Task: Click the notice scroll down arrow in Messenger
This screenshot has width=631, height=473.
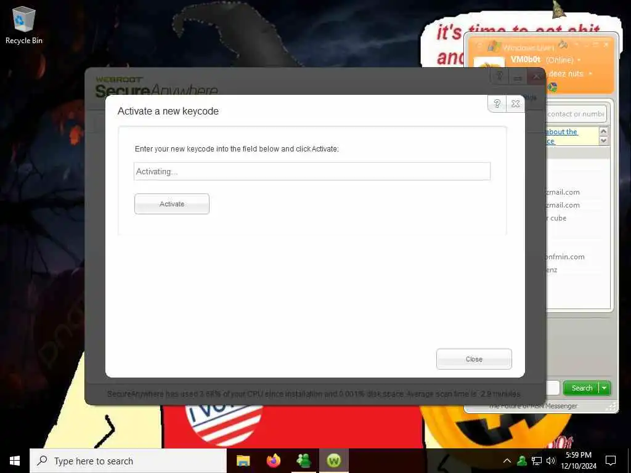Action: (603, 140)
